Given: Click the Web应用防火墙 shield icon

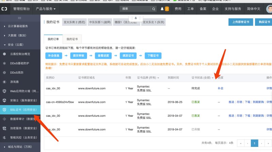Looking at the screenshot, I should click(4, 91).
